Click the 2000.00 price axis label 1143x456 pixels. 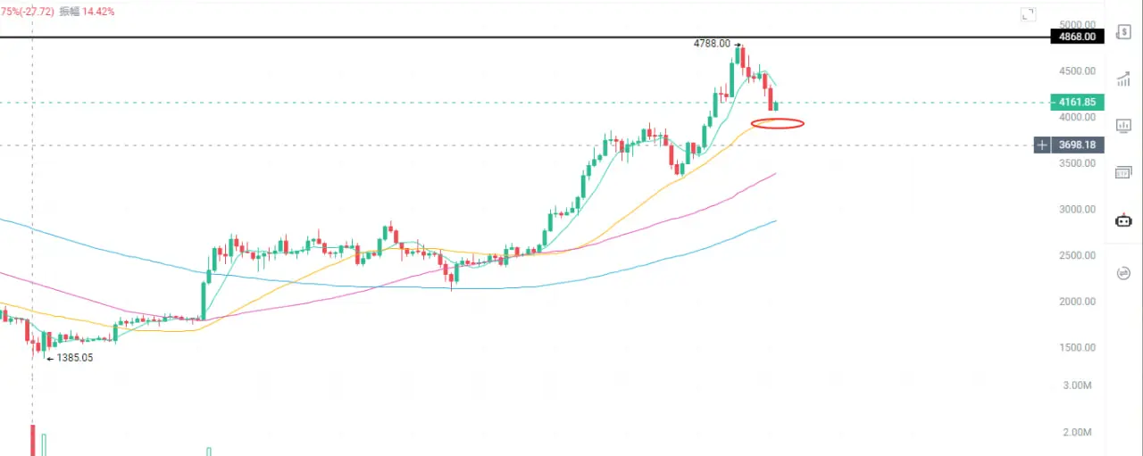point(1077,302)
